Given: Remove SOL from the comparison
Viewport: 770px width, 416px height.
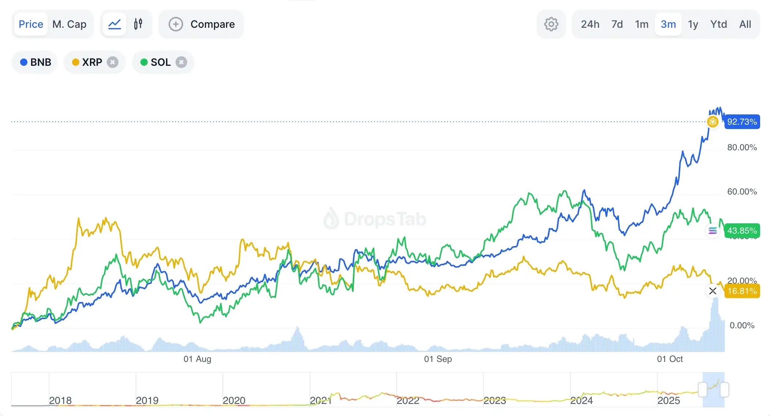Looking at the screenshot, I should coord(182,62).
